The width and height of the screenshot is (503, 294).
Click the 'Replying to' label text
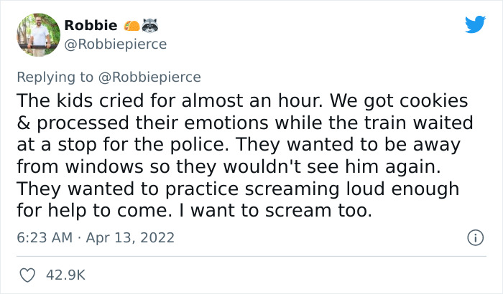pos(57,77)
